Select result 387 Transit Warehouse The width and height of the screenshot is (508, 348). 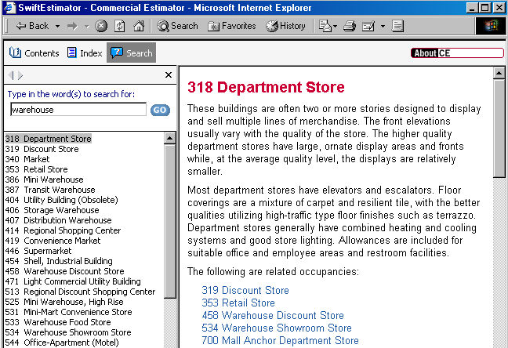[50, 190]
